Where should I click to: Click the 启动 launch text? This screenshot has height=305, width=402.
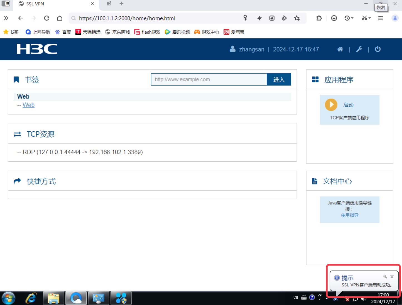coord(348,105)
